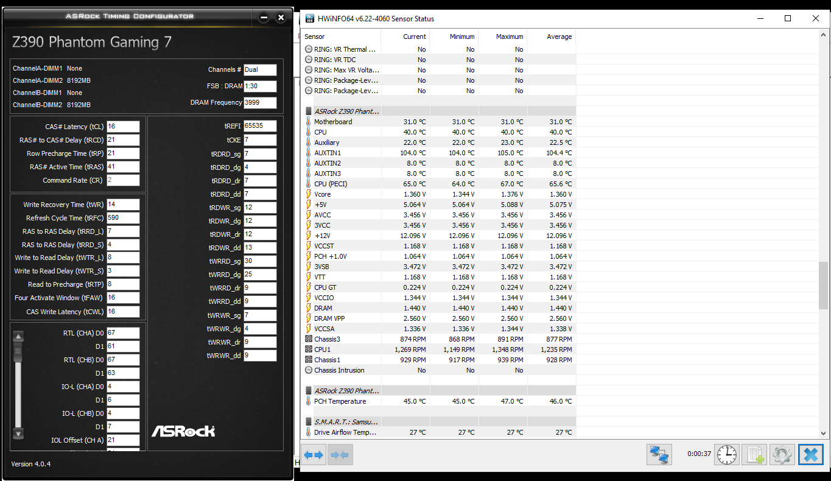Viewport: 831px width, 481px height.
Task: Click the lightning icon beside VCCIO
Action: (309, 298)
